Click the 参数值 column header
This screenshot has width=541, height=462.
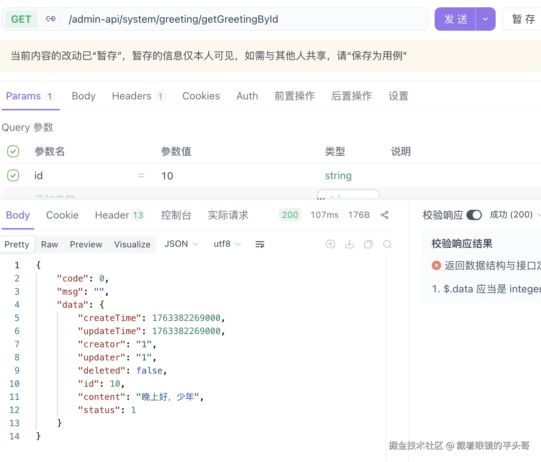[x=176, y=151]
